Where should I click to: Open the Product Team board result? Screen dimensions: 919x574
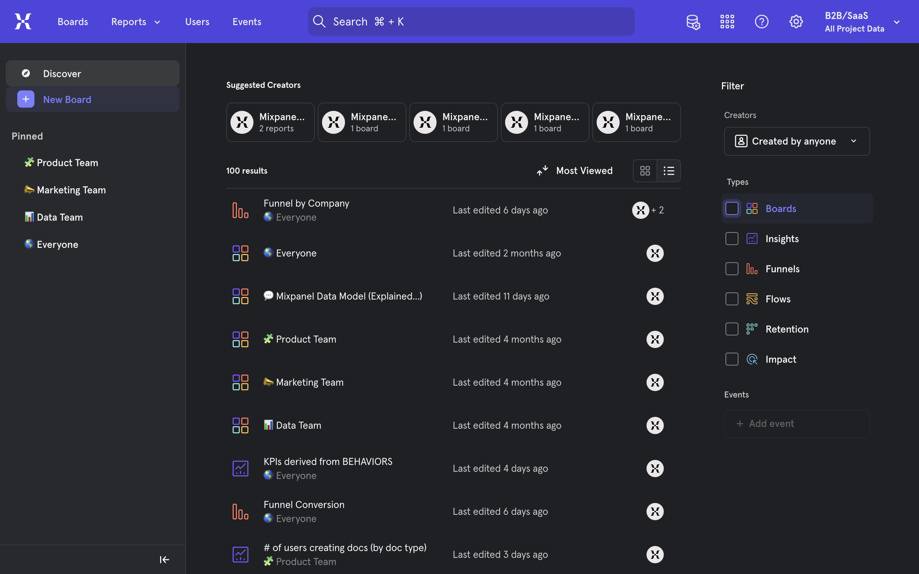click(x=300, y=339)
